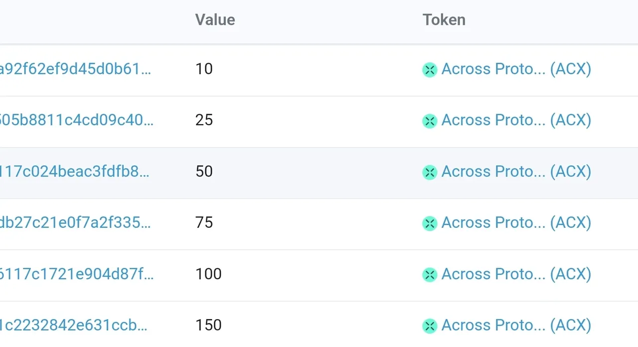The width and height of the screenshot is (638, 347).
Task: Click the Token column header
Action: pos(444,20)
